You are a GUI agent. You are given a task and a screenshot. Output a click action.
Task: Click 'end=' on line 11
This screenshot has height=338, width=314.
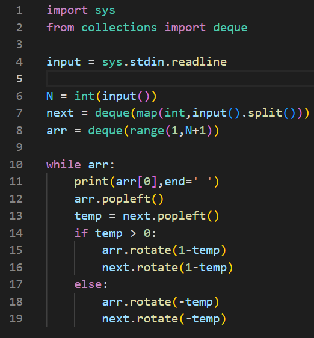pyautogui.click(x=178, y=182)
